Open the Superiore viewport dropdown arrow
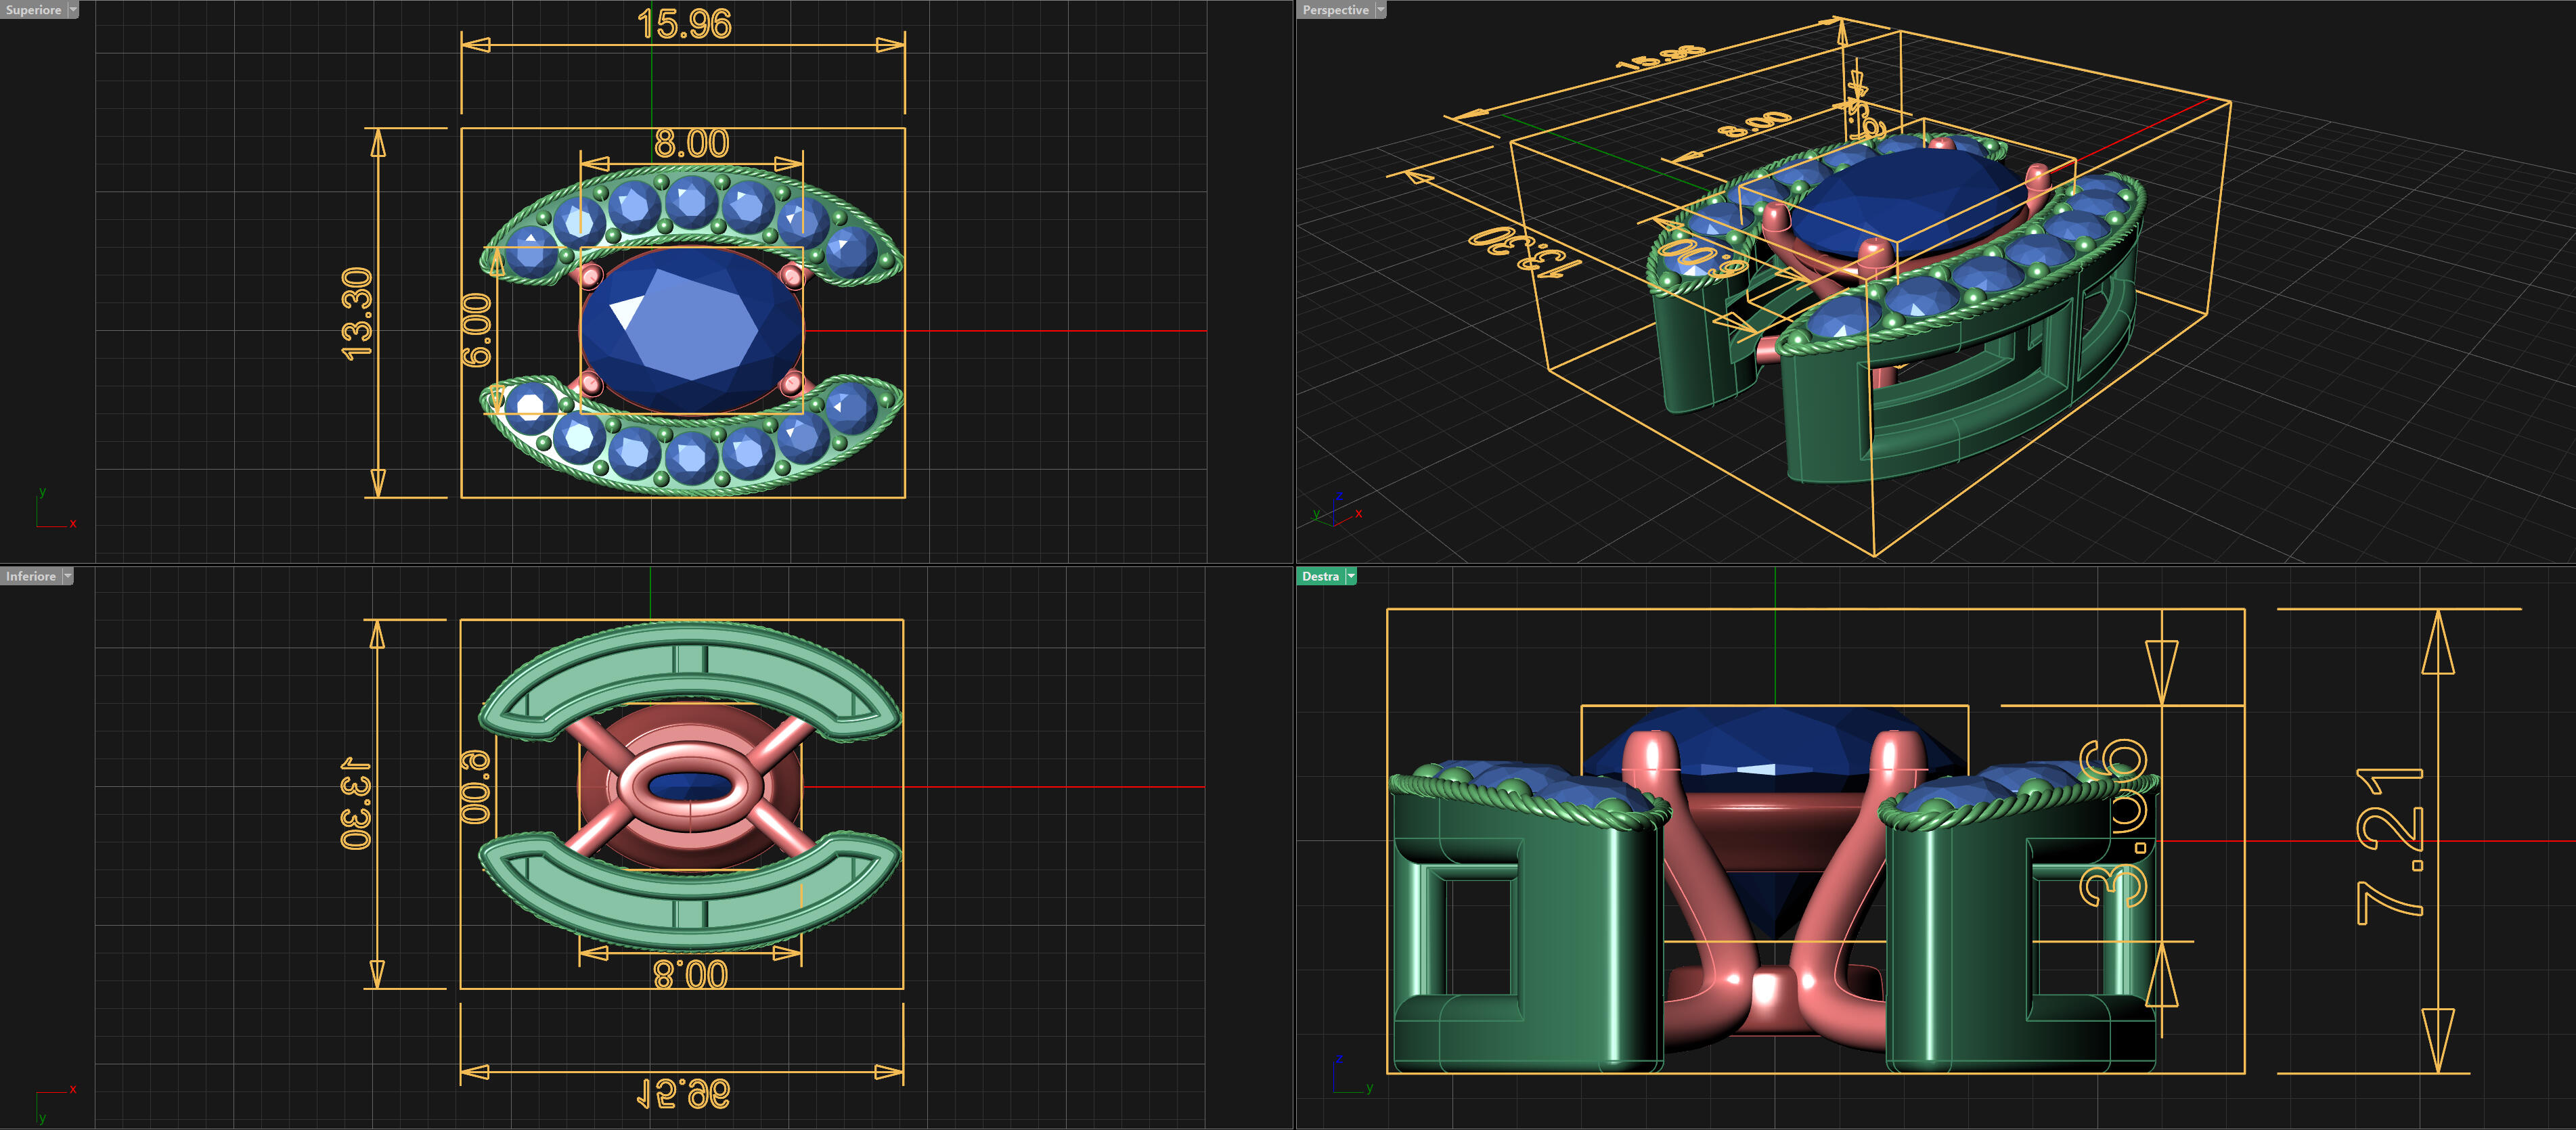The height and width of the screenshot is (1130, 2576). coord(73,10)
